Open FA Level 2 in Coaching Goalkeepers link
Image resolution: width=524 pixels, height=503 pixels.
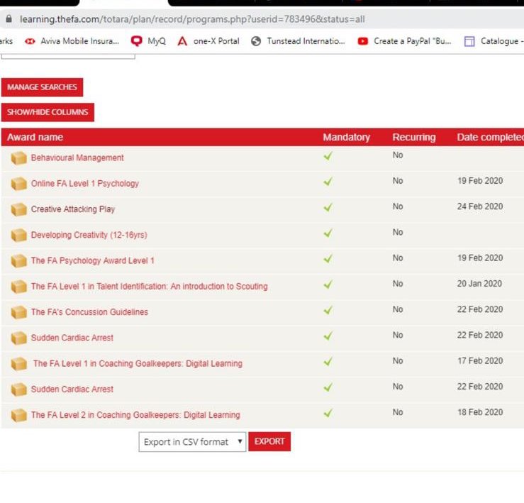pos(135,415)
